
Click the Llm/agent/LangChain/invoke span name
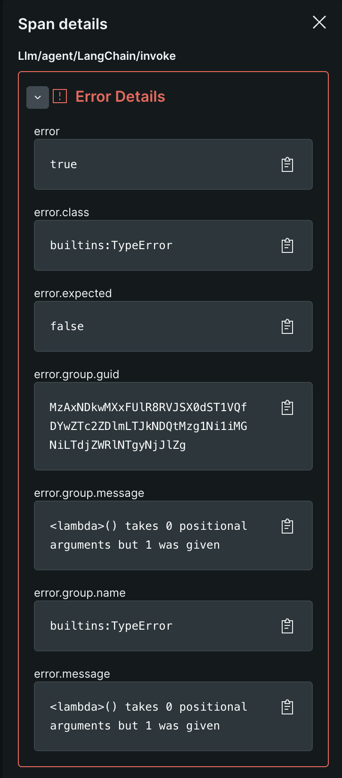[x=97, y=56]
